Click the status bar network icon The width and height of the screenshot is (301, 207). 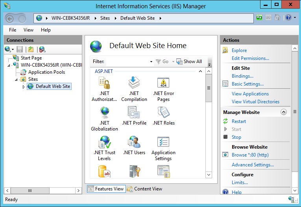pyautogui.click(x=292, y=199)
